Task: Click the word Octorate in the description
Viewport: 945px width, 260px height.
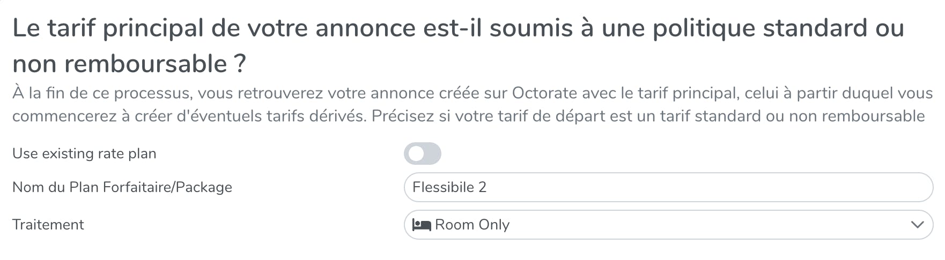Action: pos(544,93)
